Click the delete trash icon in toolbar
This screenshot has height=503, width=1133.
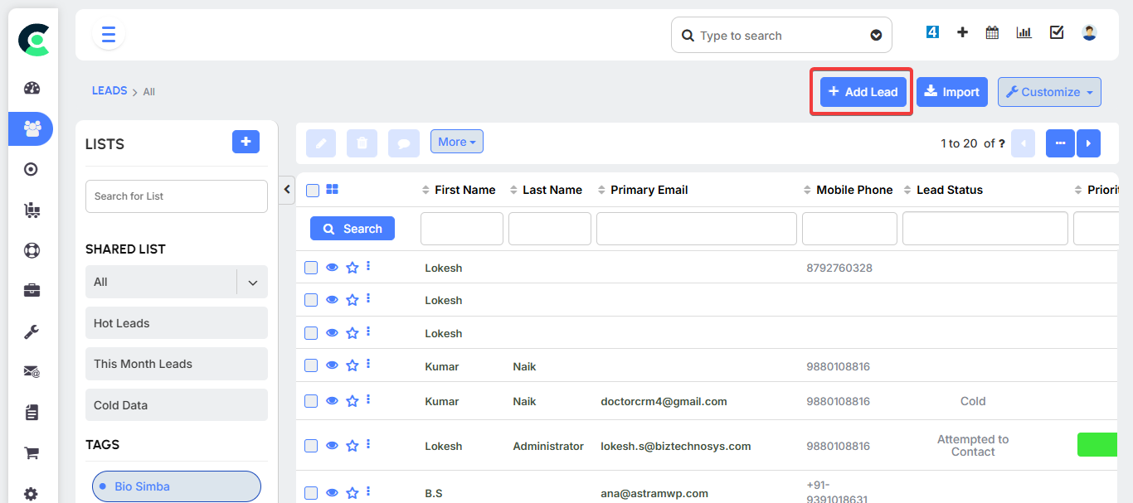(x=362, y=143)
